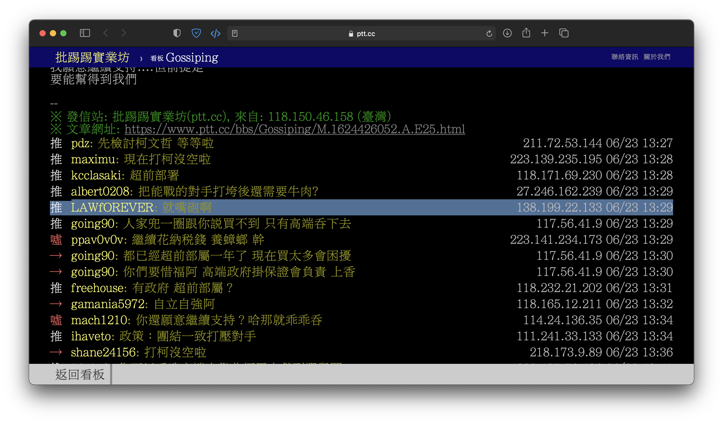Open the share sheet icon
723x423 pixels.
(x=526, y=33)
